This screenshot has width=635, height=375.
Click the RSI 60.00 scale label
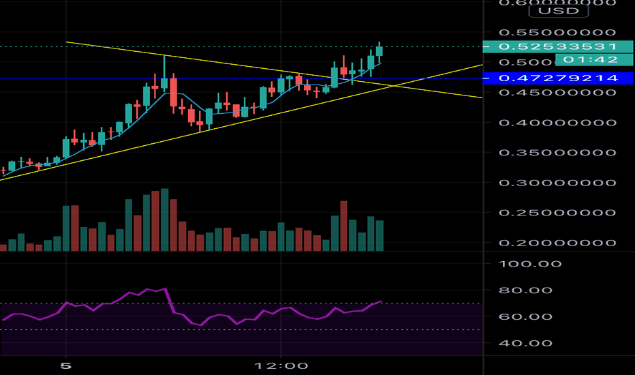(x=525, y=316)
